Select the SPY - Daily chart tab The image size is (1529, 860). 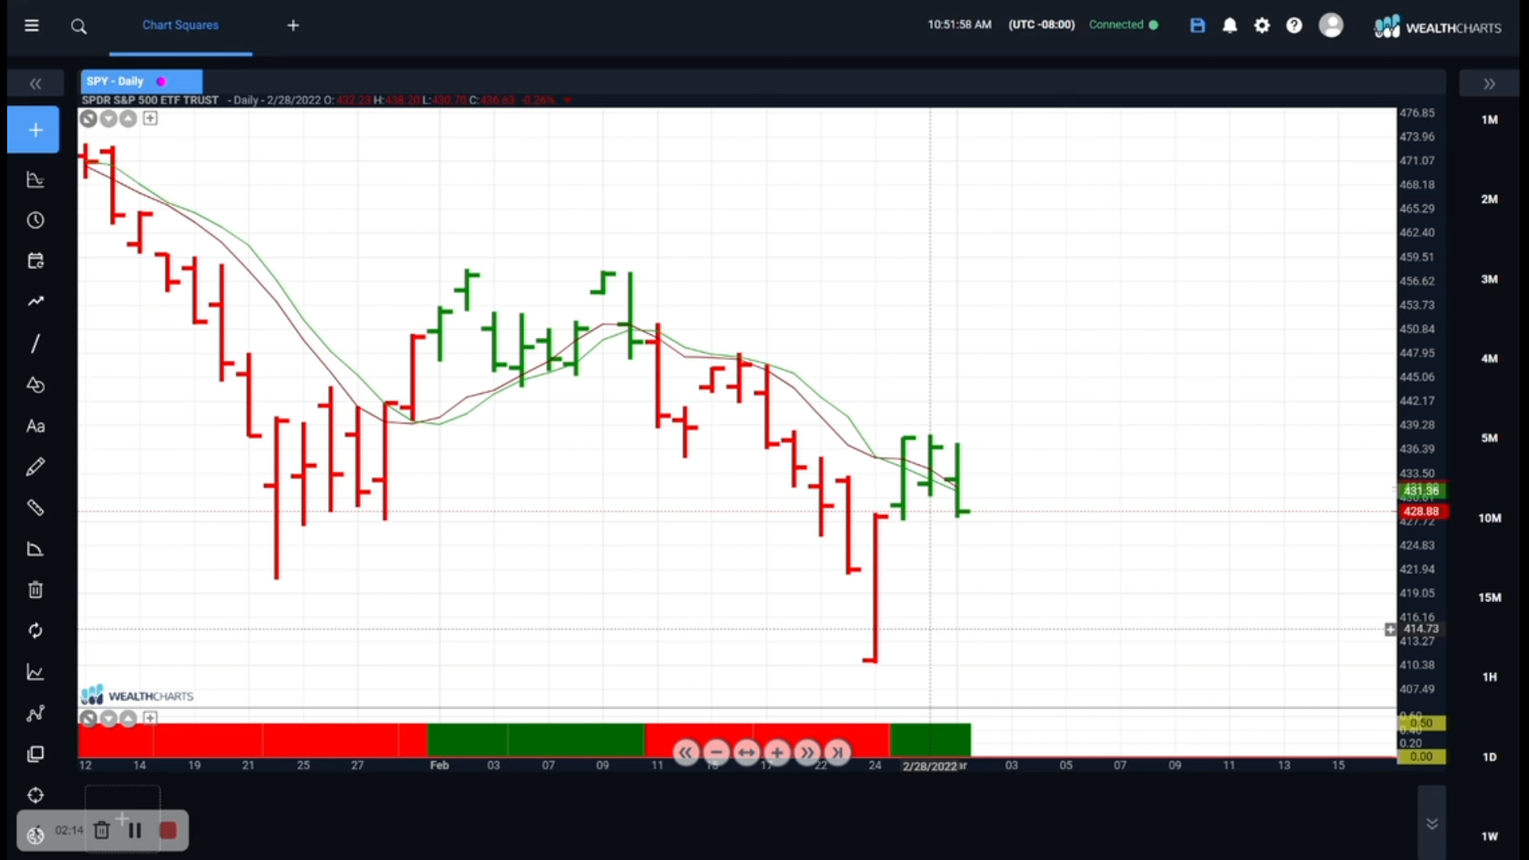coord(141,81)
